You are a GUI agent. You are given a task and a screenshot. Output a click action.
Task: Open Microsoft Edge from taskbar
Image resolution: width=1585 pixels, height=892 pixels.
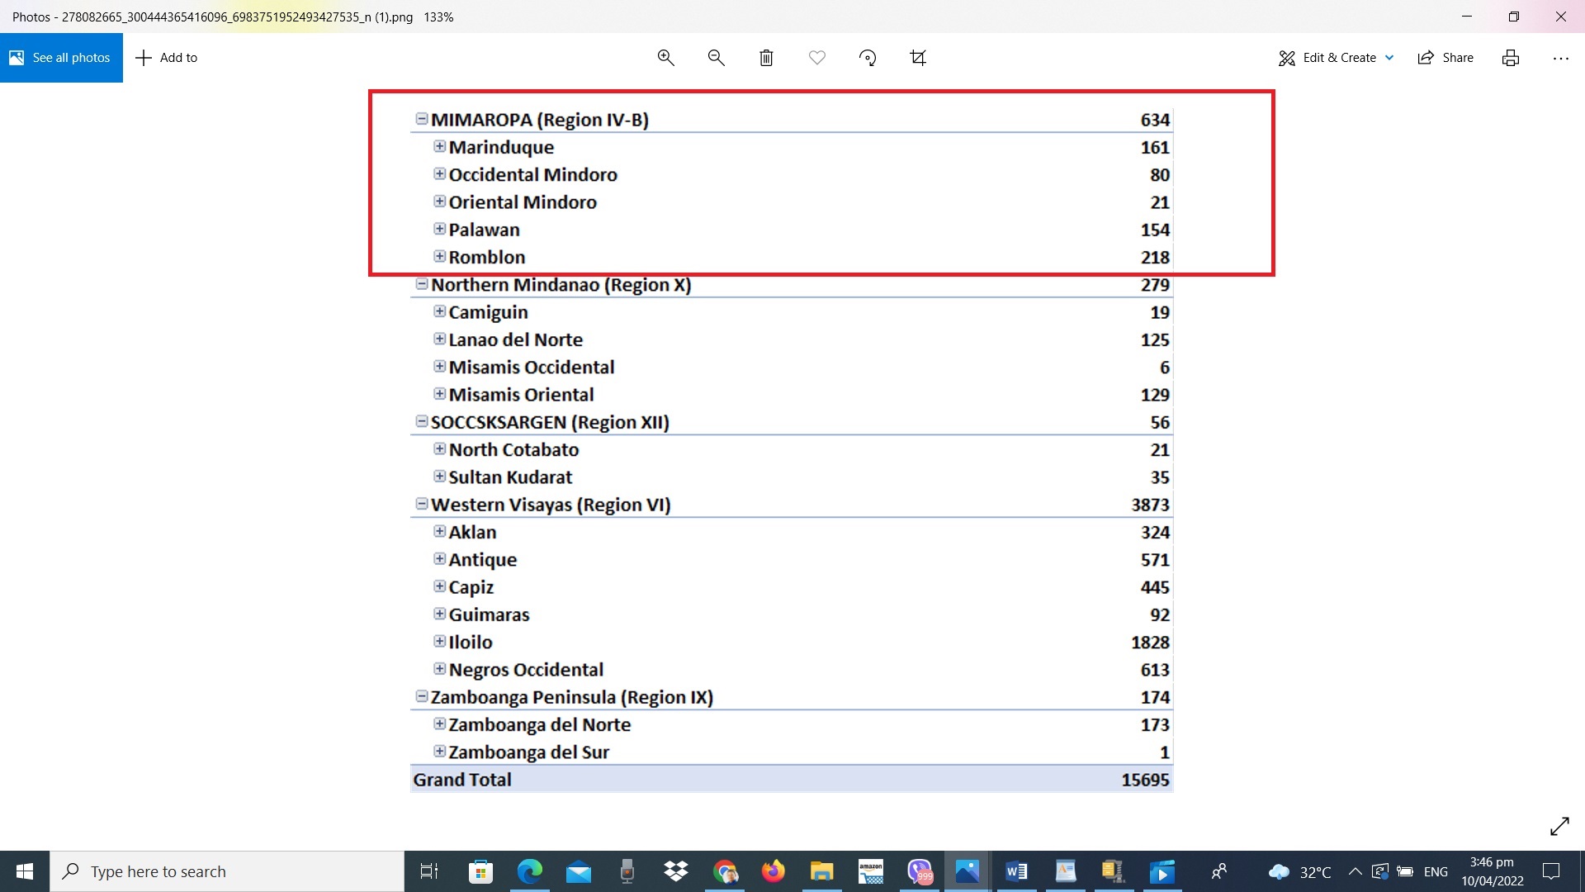tap(529, 871)
